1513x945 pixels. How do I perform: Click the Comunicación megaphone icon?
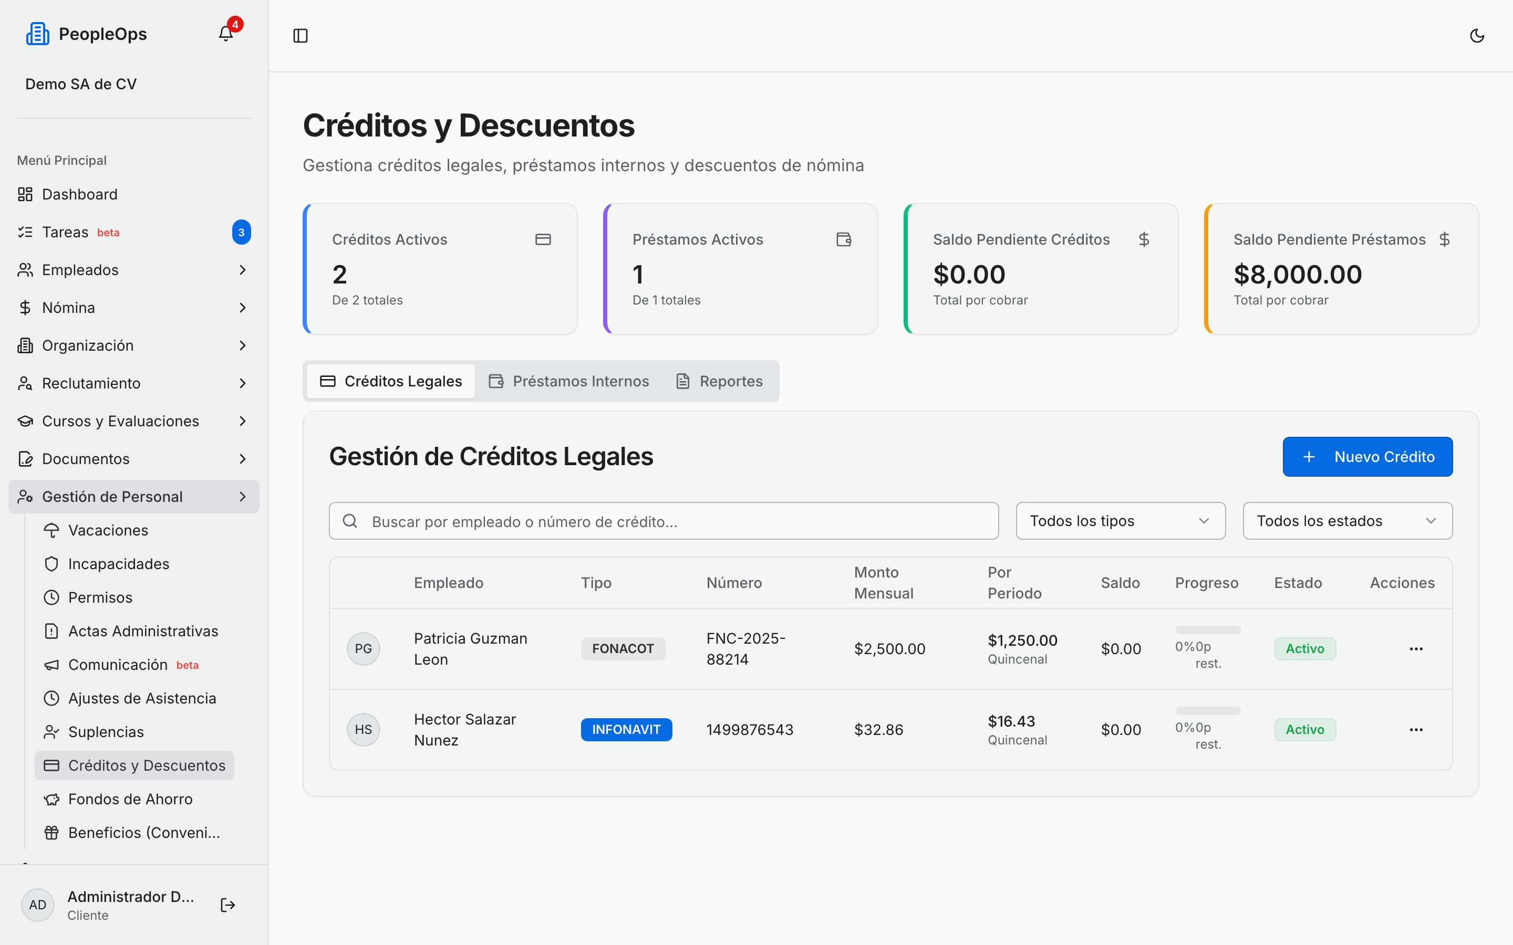(x=51, y=664)
